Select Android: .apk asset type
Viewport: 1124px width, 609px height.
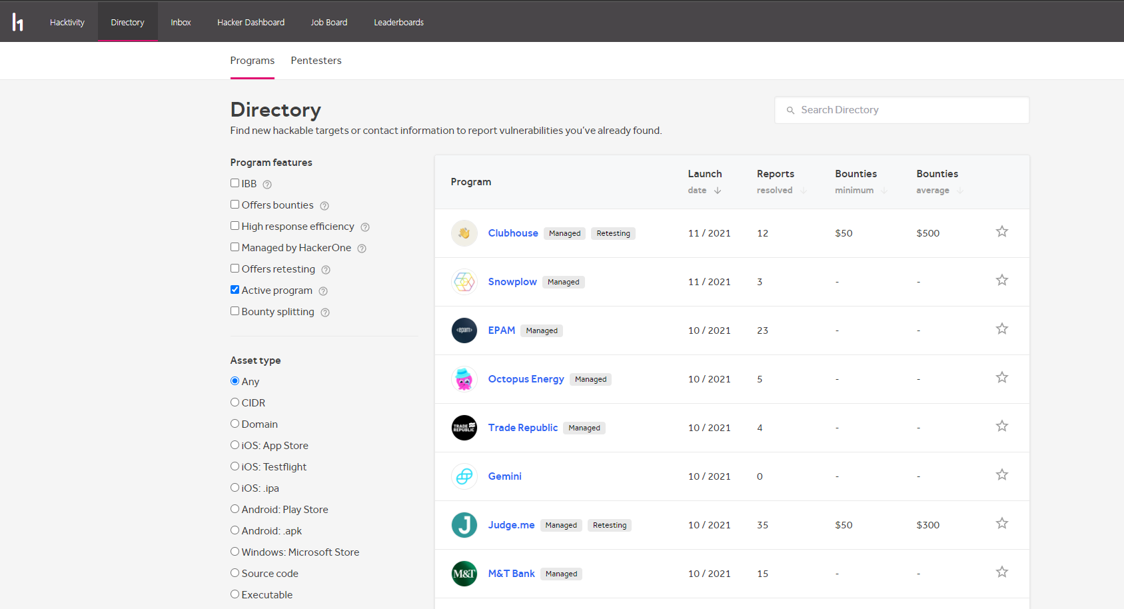click(235, 530)
